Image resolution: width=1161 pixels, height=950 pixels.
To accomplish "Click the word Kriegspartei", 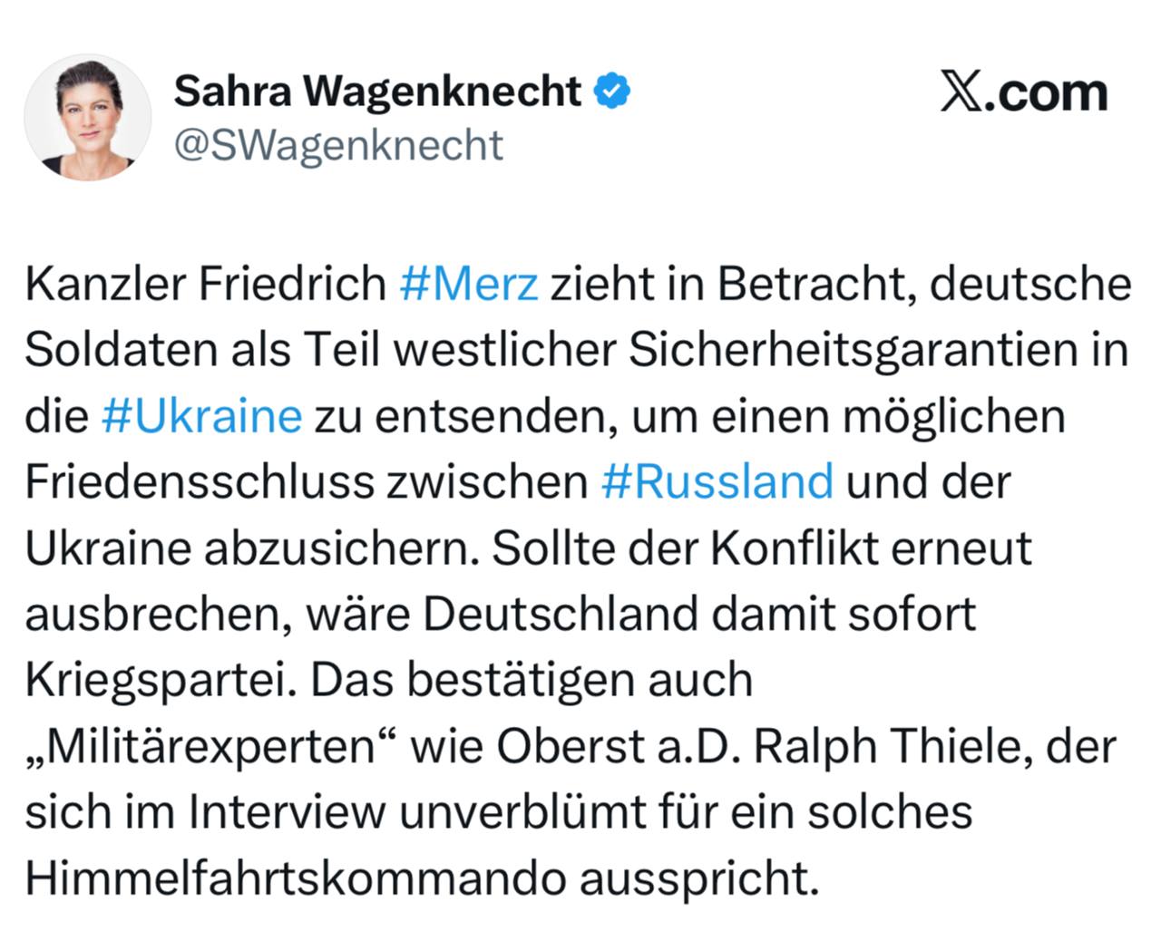I will click(161, 680).
